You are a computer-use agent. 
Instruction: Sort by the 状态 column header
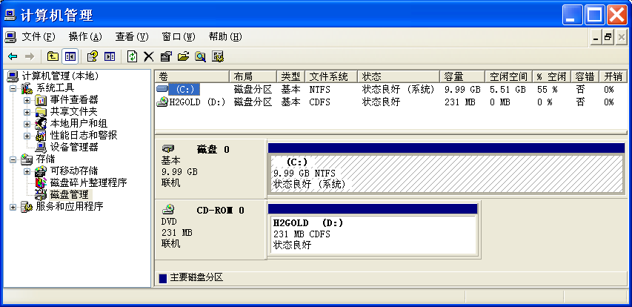(x=398, y=76)
